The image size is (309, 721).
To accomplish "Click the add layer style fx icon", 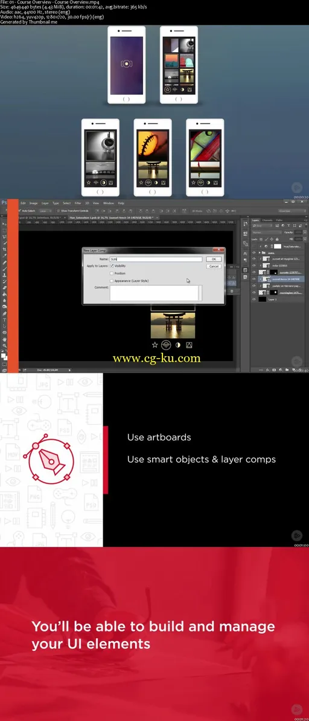I will [x=267, y=370].
